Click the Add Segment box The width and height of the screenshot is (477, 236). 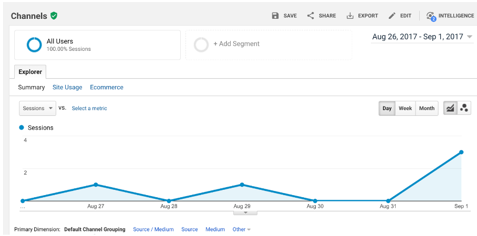click(268, 45)
